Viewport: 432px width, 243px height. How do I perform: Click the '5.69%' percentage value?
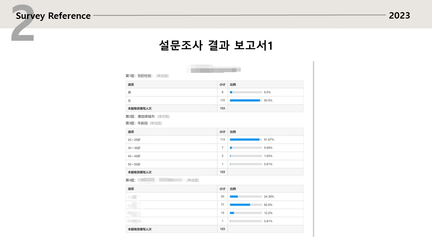tap(268, 147)
